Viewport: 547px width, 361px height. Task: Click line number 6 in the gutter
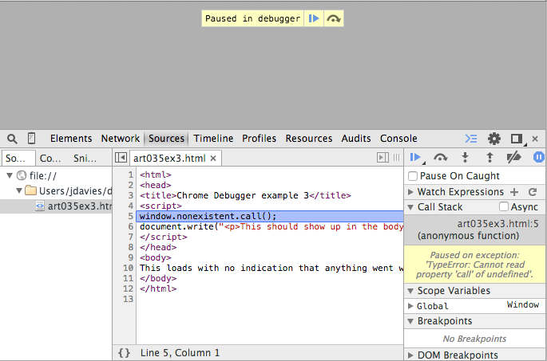pos(130,226)
